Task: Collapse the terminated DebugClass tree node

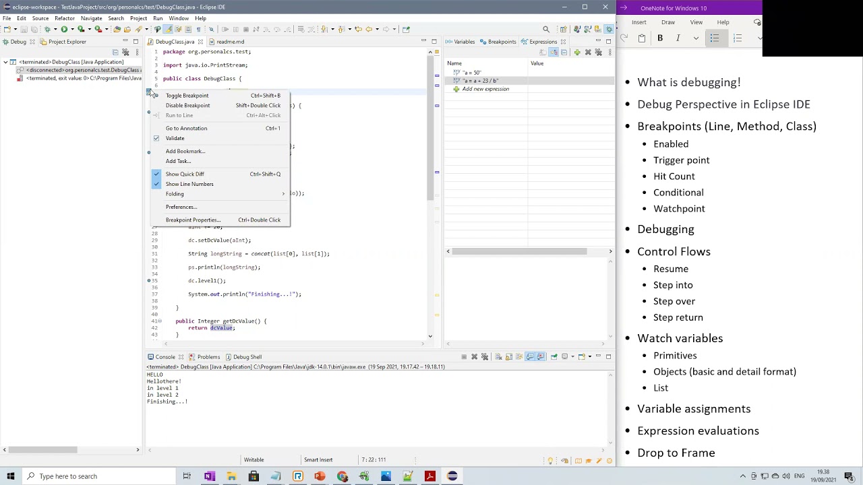Action: pyautogui.click(x=5, y=62)
